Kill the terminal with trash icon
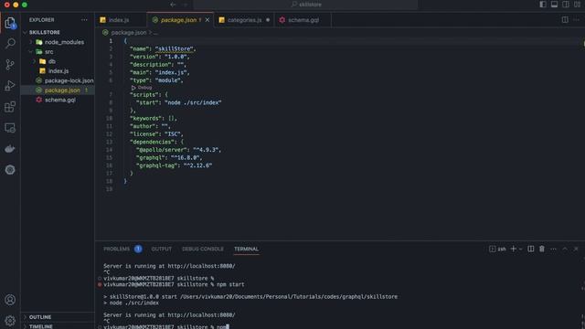The width and height of the screenshot is (585, 329). (x=542, y=249)
